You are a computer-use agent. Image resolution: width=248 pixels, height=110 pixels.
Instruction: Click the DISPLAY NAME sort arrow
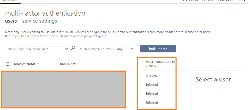[38, 64]
